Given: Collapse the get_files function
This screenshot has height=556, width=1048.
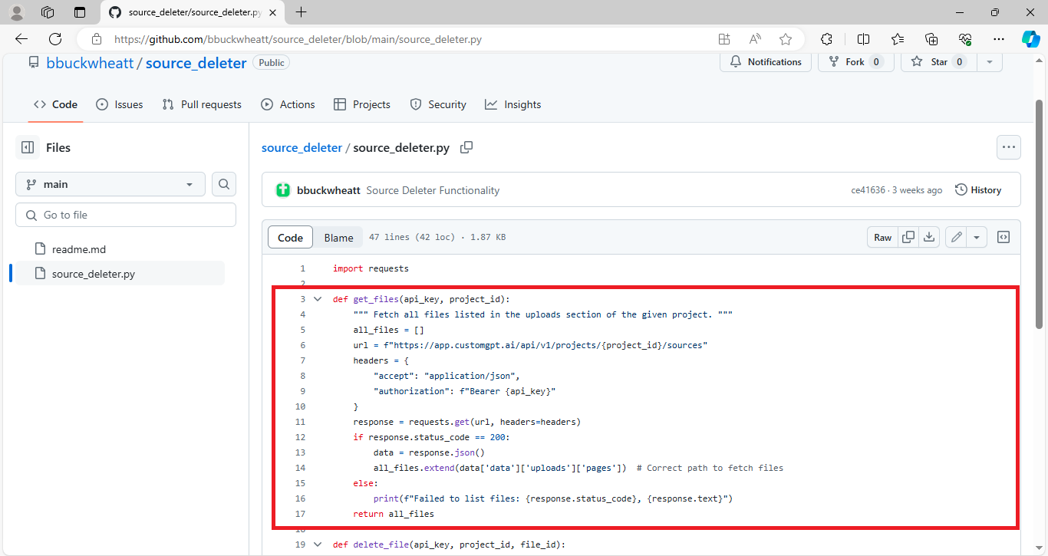Looking at the screenshot, I should click(318, 299).
